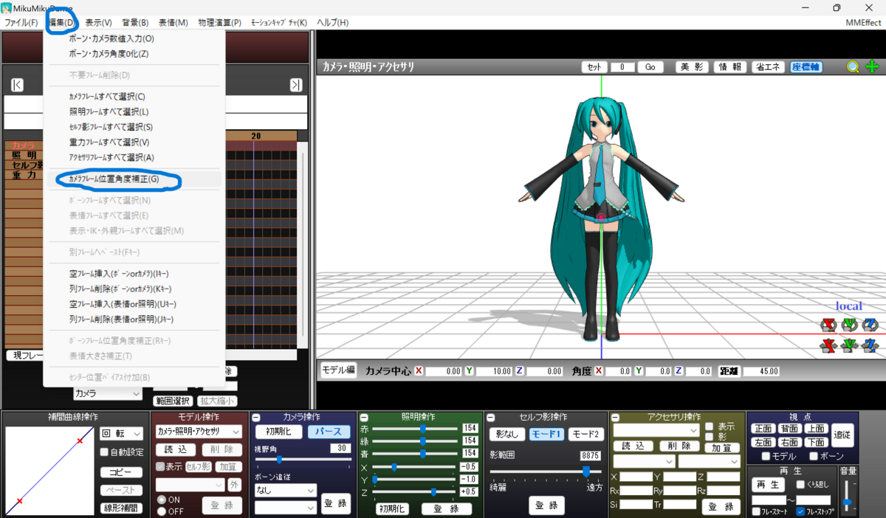Image resolution: width=886 pixels, height=518 pixels.
Task: Click the 情報 button
Action: tap(730, 66)
